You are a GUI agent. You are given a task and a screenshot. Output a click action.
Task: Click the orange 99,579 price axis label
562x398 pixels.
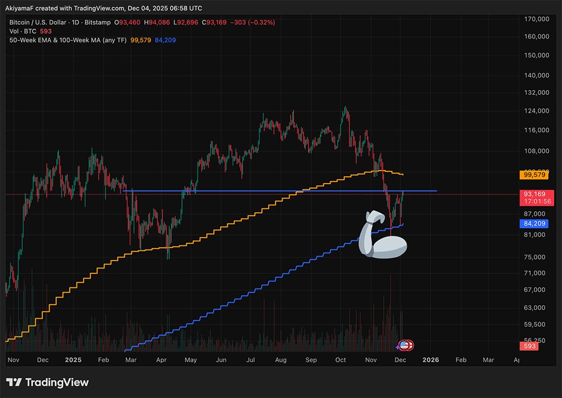[x=534, y=175]
